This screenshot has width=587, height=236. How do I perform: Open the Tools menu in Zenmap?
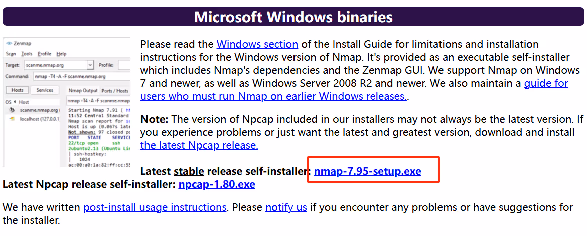[x=27, y=54]
